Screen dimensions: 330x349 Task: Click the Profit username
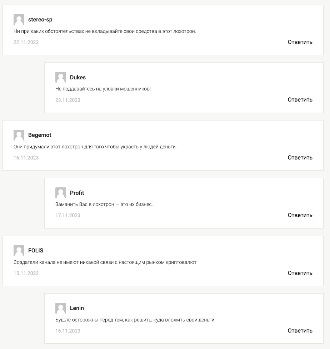(77, 193)
